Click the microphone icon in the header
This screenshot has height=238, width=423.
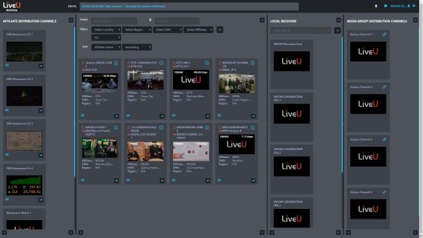coord(376,6)
